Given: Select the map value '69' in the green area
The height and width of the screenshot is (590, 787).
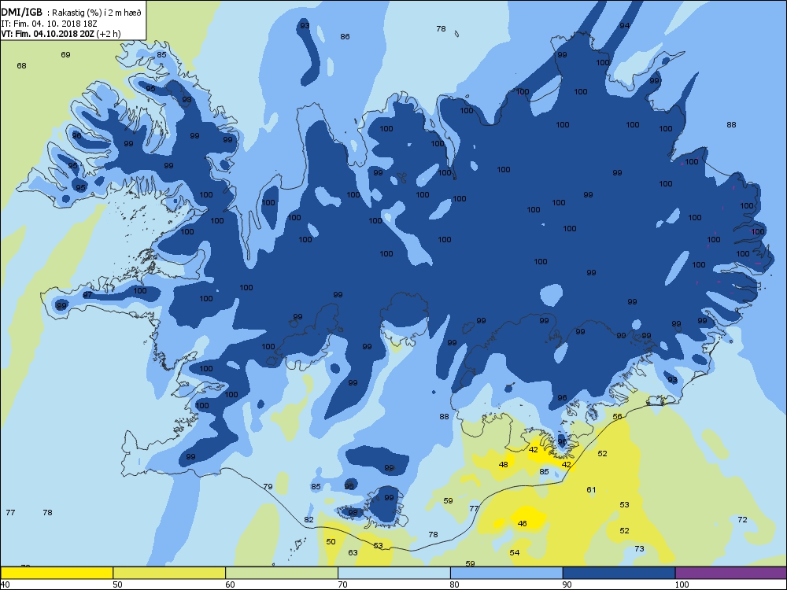Looking at the screenshot, I should (x=66, y=55).
